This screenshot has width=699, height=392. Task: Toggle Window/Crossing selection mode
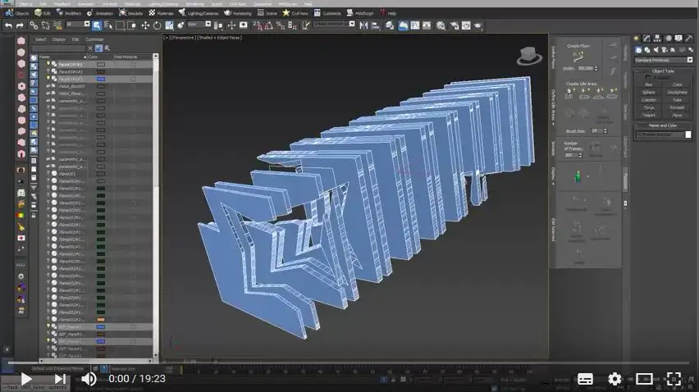tap(132, 26)
